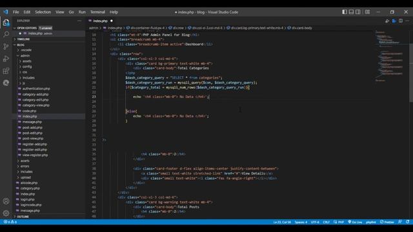Collapse the admin folder
Image resolution: width=413 pixels, height=232 pixels.
click(25, 56)
